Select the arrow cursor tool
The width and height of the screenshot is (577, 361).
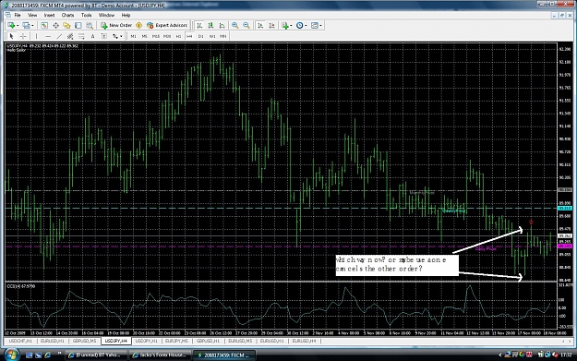point(11,36)
